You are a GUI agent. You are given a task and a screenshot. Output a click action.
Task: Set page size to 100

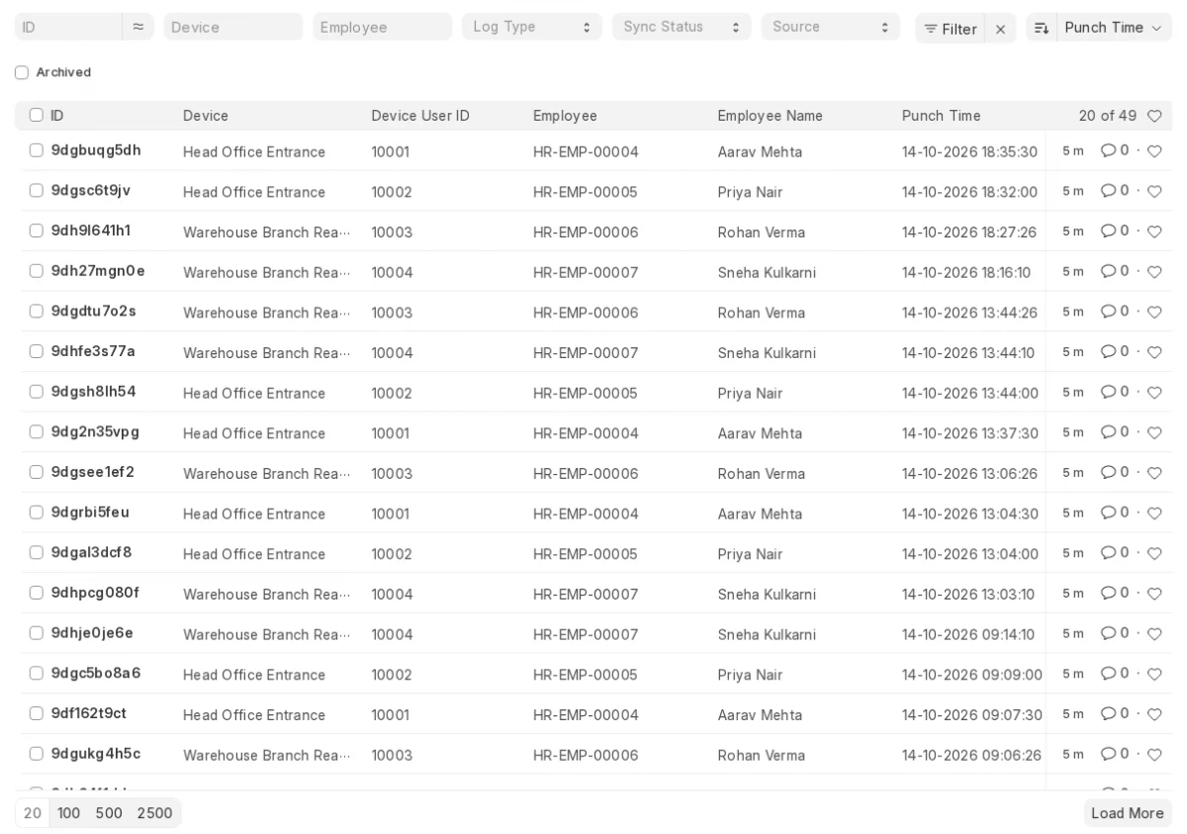[x=68, y=813]
